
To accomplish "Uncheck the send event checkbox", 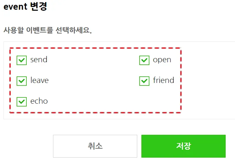I will (x=22, y=60).
